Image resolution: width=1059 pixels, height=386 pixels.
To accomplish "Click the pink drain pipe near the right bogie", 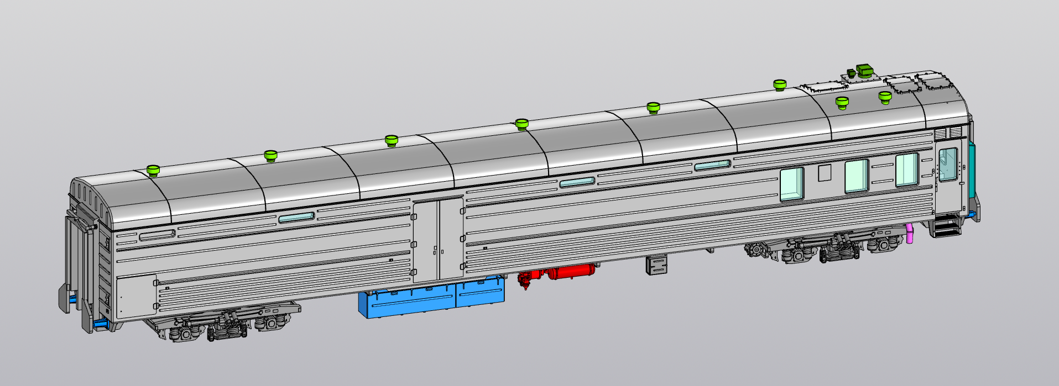I will [911, 233].
